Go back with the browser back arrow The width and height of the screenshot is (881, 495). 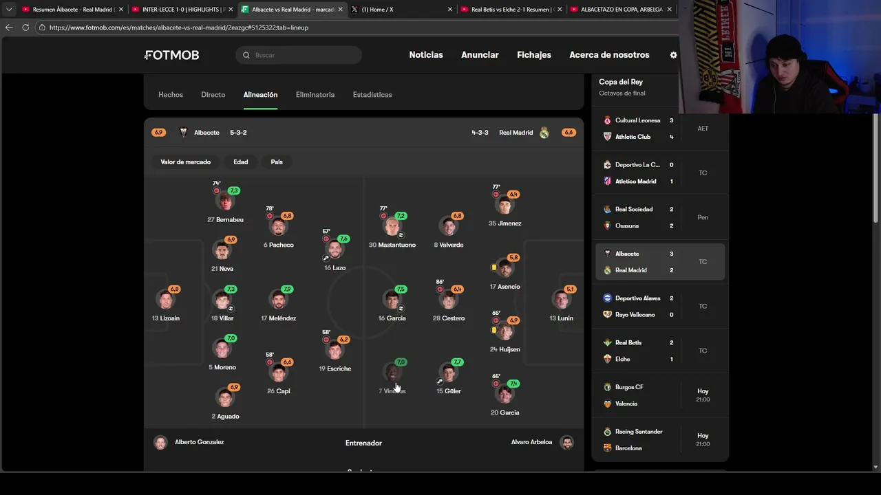(9, 27)
